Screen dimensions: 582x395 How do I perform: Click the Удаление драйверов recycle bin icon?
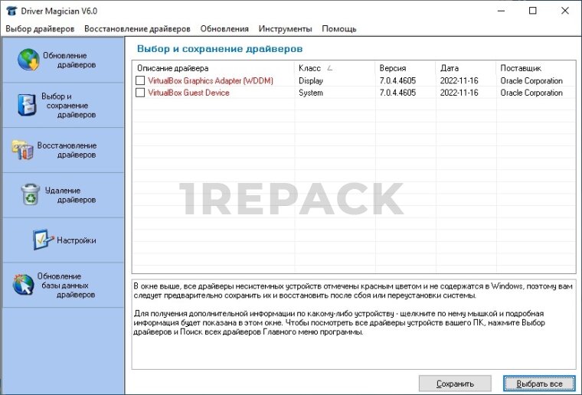click(x=31, y=194)
